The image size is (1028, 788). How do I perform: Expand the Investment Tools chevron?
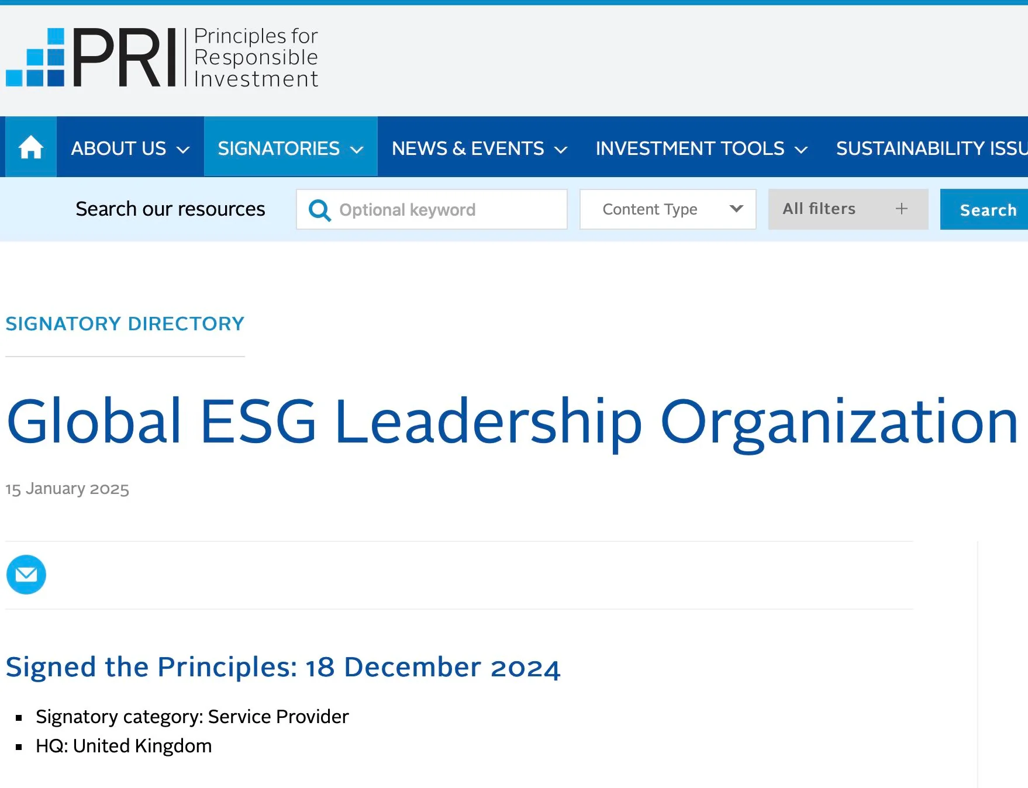(801, 150)
